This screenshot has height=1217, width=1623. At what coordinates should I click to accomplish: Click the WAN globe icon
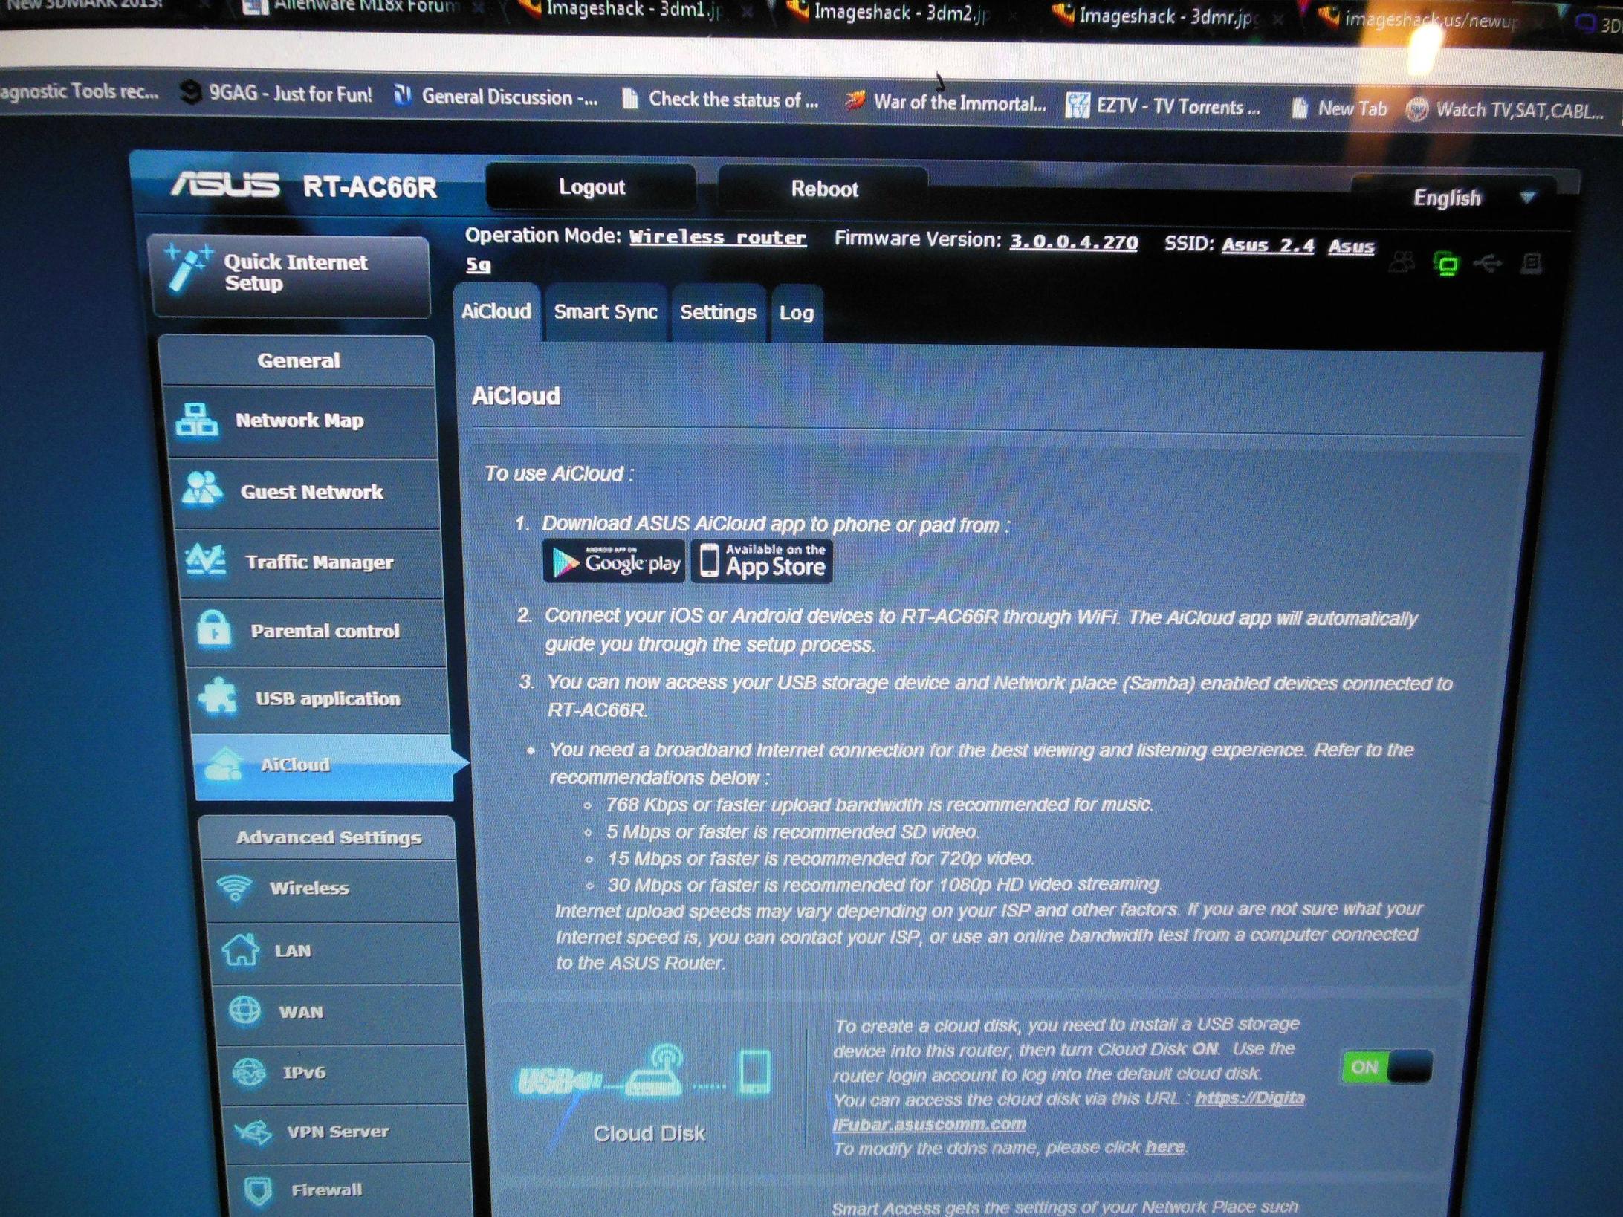(x=244, y=1010)
